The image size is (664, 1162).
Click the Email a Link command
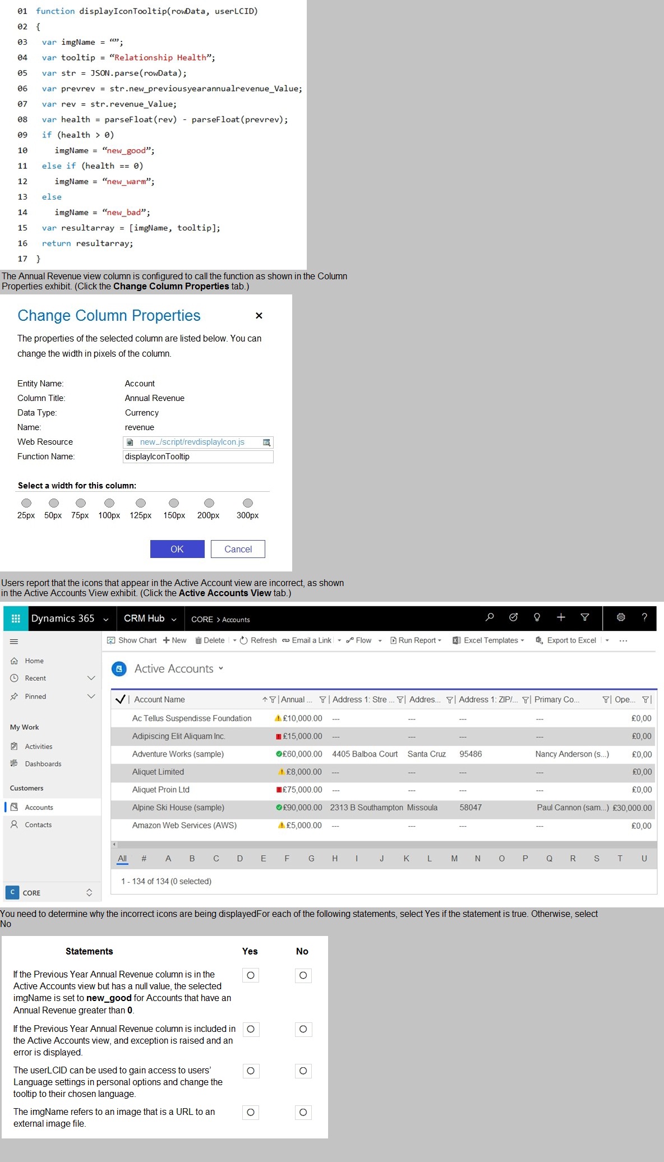pyautogui.click(x=307, y=640)
